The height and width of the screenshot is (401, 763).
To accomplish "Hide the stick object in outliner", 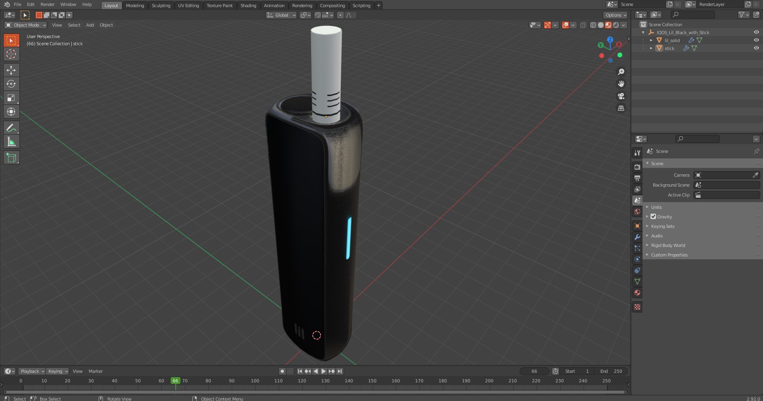I will [756, 48].
